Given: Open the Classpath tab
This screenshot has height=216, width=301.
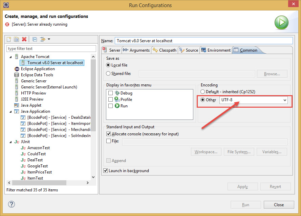Looking at the screenshot, I should pyautogui.click(x=165, y=50).
